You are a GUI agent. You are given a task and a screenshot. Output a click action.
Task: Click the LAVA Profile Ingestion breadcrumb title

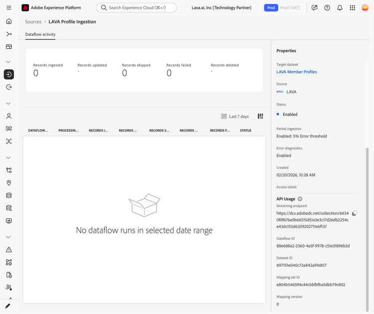click(72, 22)
